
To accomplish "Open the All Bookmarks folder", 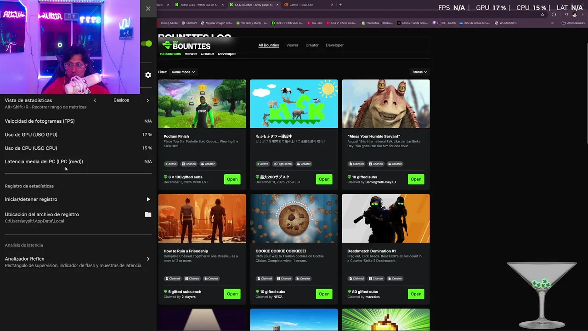I will tap(573, 23).
